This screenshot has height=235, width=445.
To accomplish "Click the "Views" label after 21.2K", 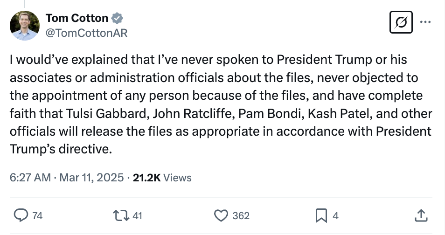I will pyautogui.click(x=178, y=178).
